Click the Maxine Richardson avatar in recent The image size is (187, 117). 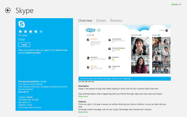point(109,40)
